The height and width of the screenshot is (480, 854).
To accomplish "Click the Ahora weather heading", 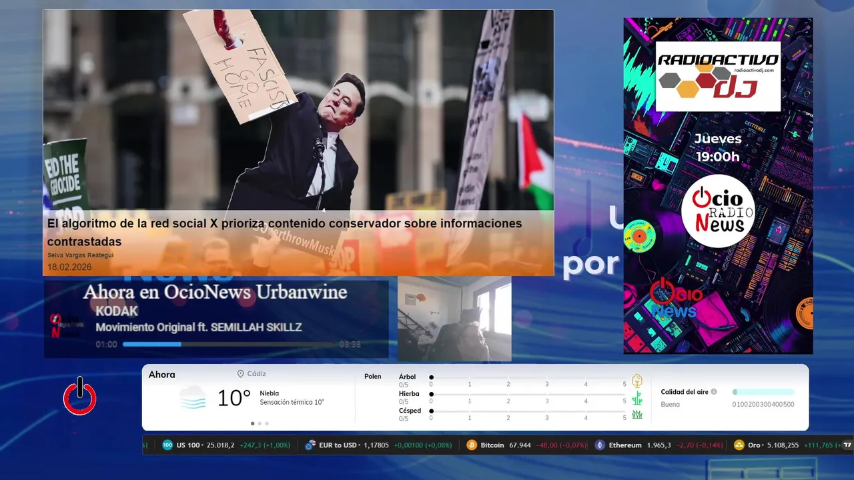I will [161, 375].
